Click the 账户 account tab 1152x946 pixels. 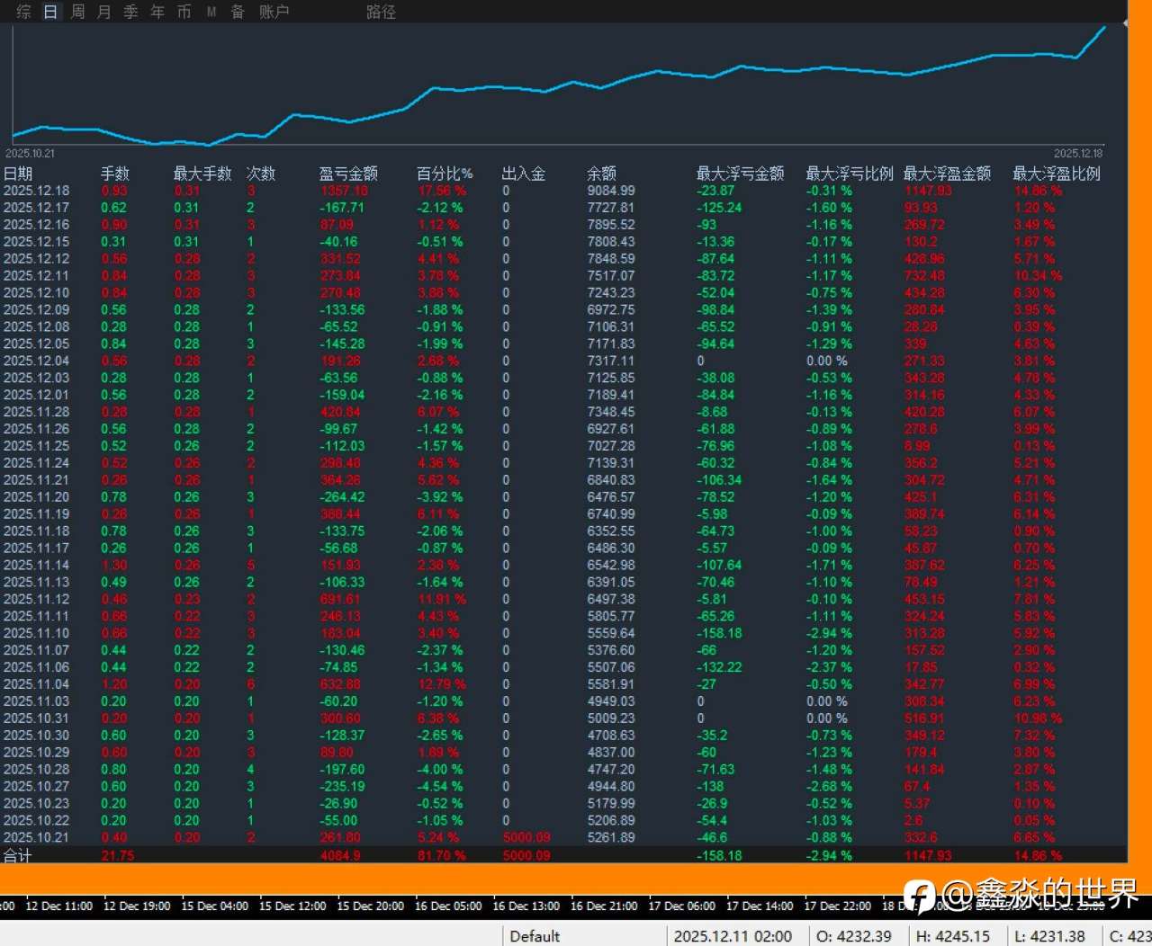(274, 12)
